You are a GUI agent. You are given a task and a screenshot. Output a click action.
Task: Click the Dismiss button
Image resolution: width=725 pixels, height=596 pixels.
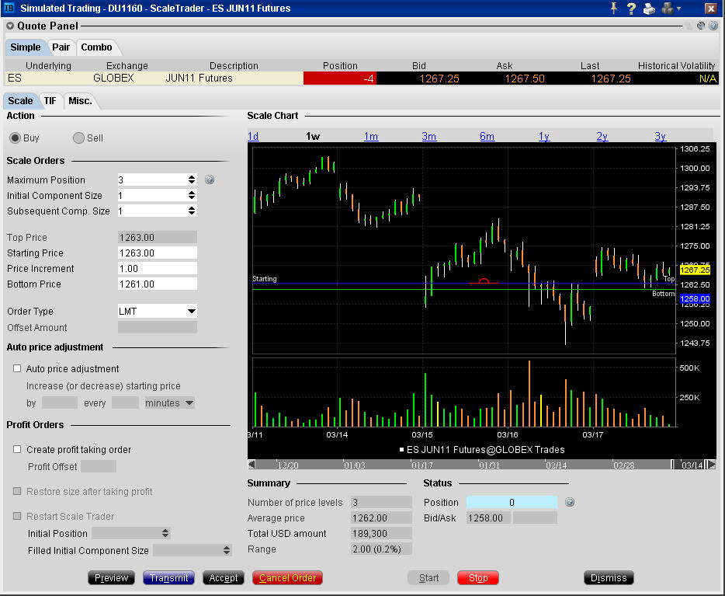click(x=609, y=578)
